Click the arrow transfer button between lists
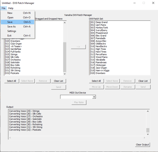158x152 pixels. click(x=78, y=47)
